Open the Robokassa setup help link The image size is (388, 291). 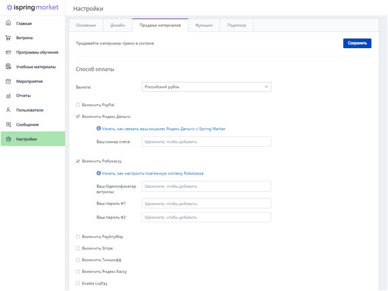pos(152,173)
